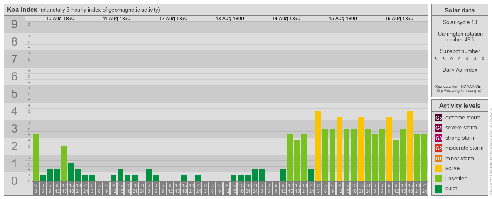Click the Daily Ap-index label
Screen dimensions: 492x199
click(x=460, y=70)
